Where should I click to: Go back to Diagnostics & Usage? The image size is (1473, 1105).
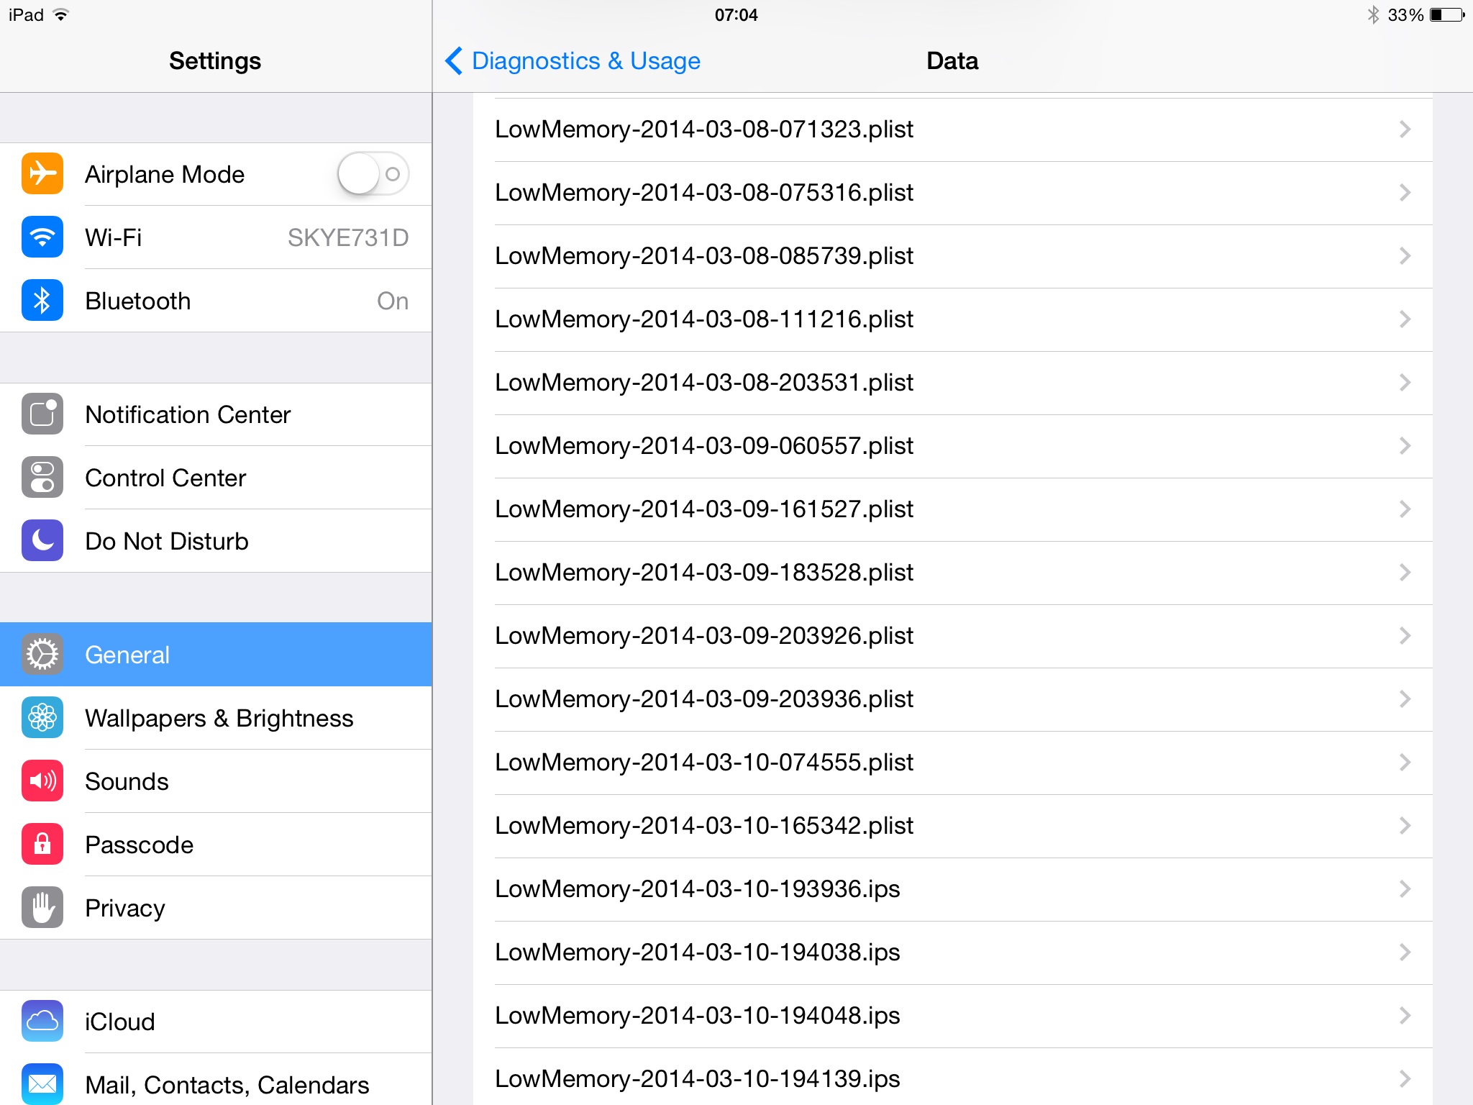coord(573,61)
